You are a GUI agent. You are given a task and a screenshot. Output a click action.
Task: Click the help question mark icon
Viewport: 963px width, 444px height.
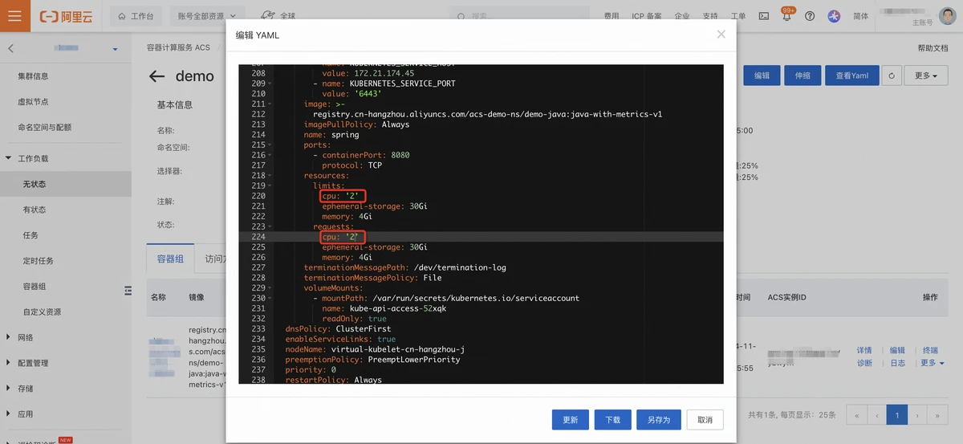(x=810, y=16)
